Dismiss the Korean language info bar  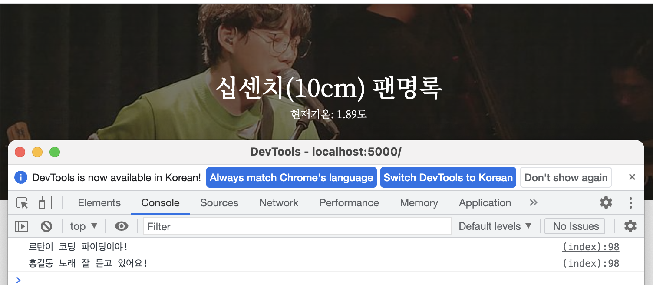click(x=632, y=177)
